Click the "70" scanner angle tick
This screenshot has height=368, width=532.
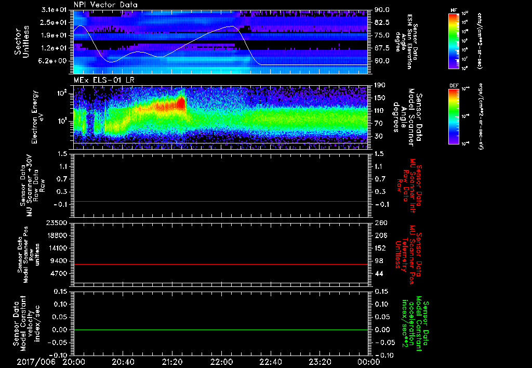[379, 124]
